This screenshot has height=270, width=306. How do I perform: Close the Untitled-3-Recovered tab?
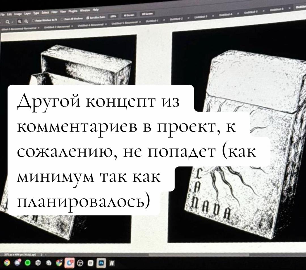[73, 26]
